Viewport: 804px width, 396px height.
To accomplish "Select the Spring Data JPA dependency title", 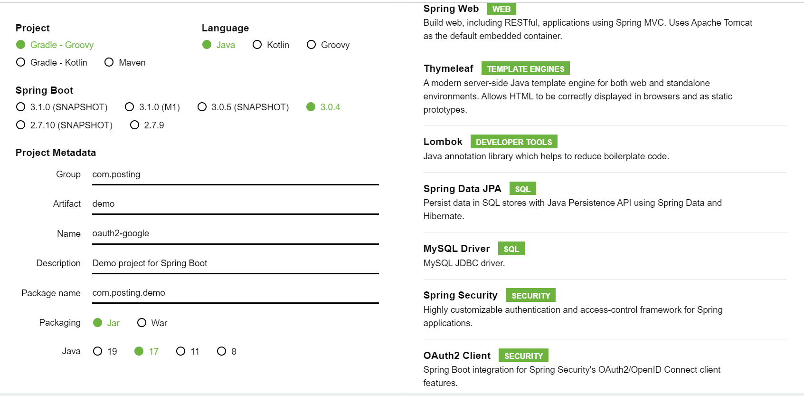I will pos(462,189).
